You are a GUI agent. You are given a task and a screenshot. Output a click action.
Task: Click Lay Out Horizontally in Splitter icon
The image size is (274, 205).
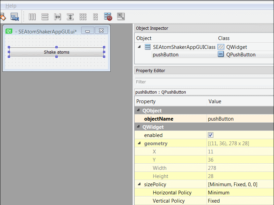click(58, 16)
